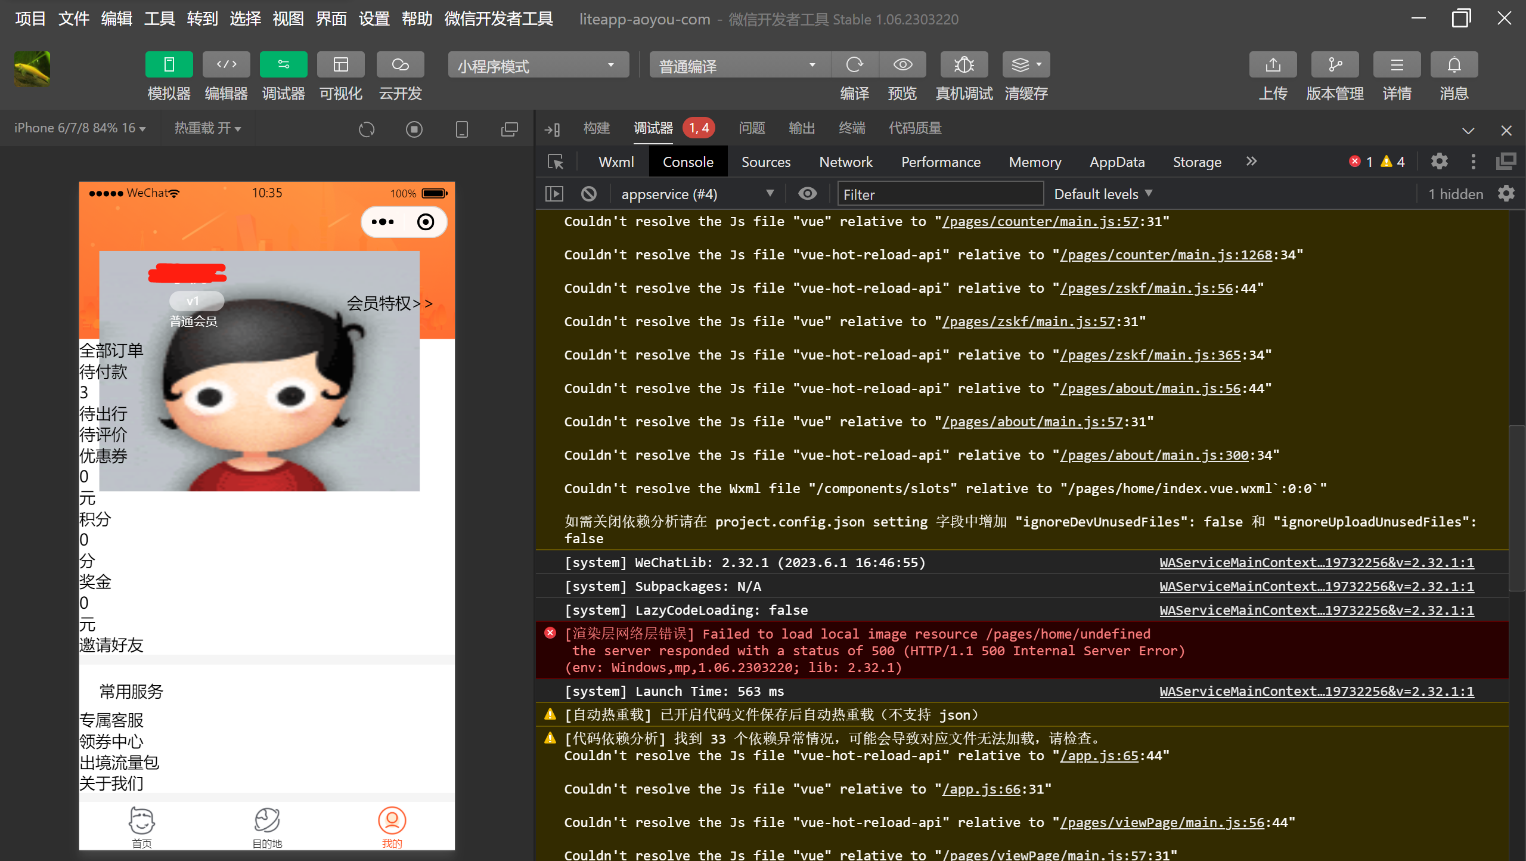
Task: Detach the simulator into a separate window
Action: click(x=510, y=129)
